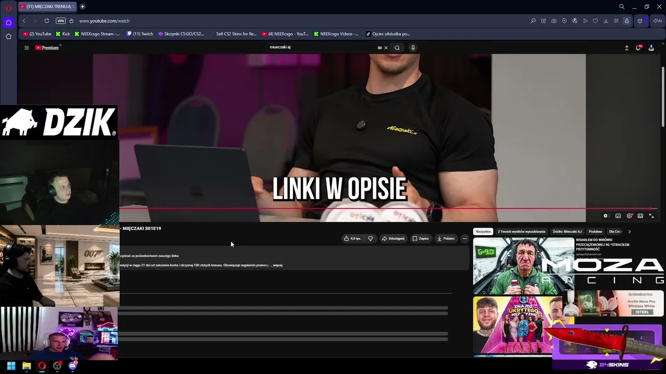666x374 pixels.
Task: Open the Easy Setup sliders icon
Action: (617, 21)
